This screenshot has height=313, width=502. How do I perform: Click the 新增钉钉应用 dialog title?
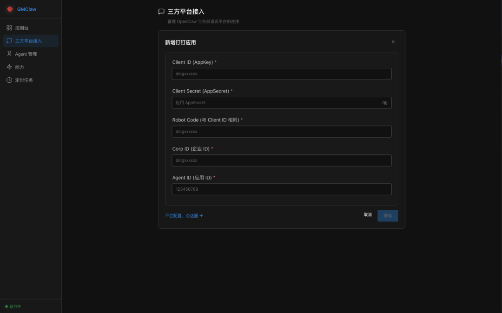point(180,42)
